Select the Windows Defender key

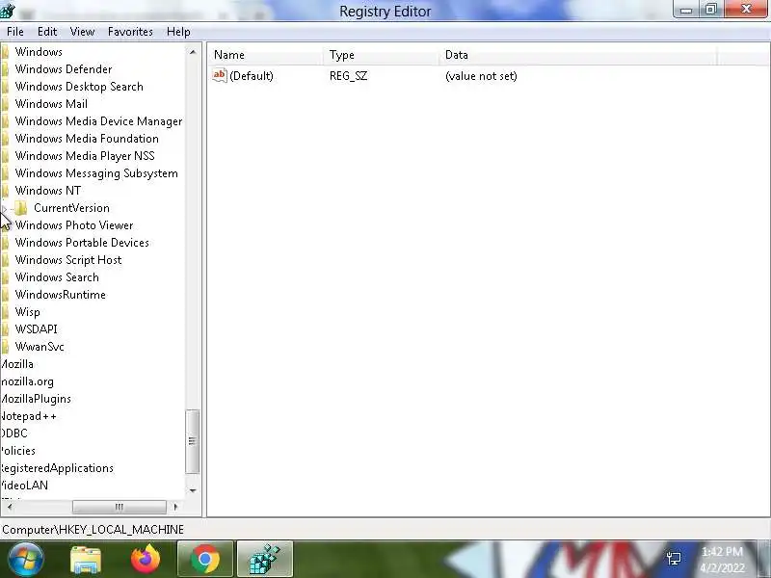[x=64, y=69]
